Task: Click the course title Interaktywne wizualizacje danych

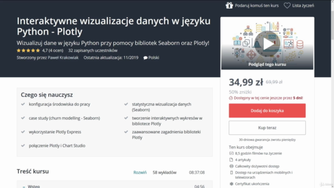Action: point(114,26)
